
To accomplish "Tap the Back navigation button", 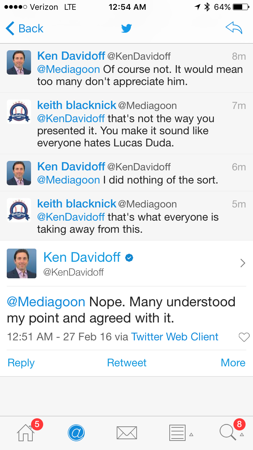I will tap(25, 29).
